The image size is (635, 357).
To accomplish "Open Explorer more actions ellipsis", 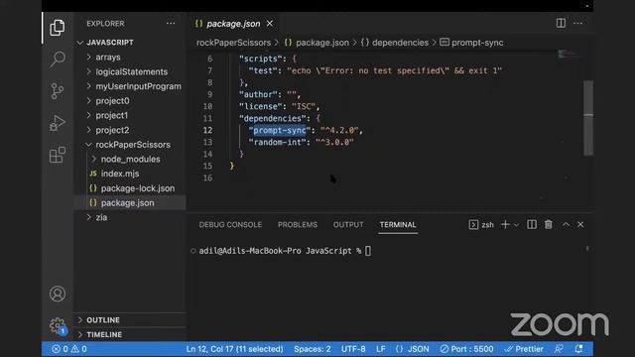I will 171,24.
